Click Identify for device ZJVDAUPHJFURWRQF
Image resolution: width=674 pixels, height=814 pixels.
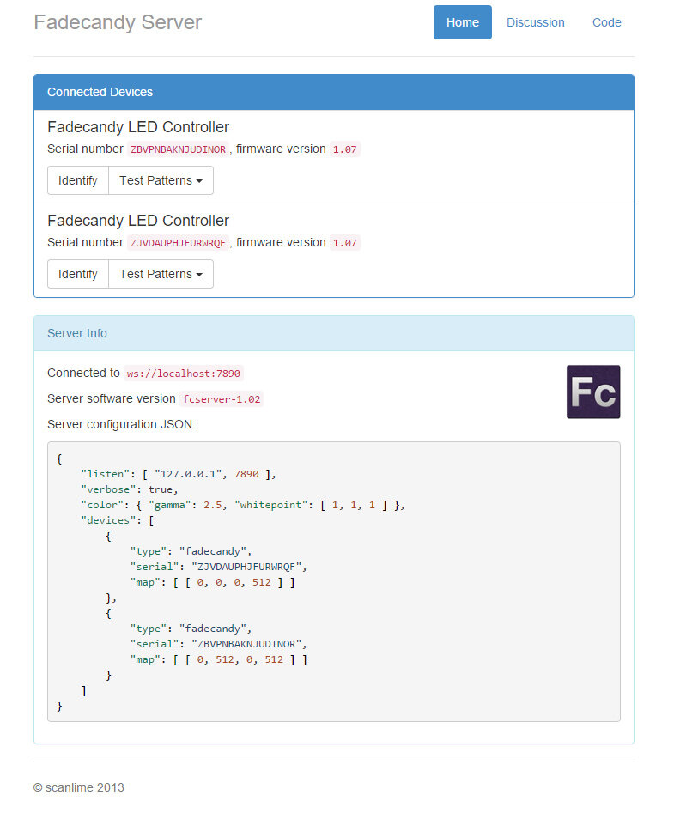tap(78, 274)
